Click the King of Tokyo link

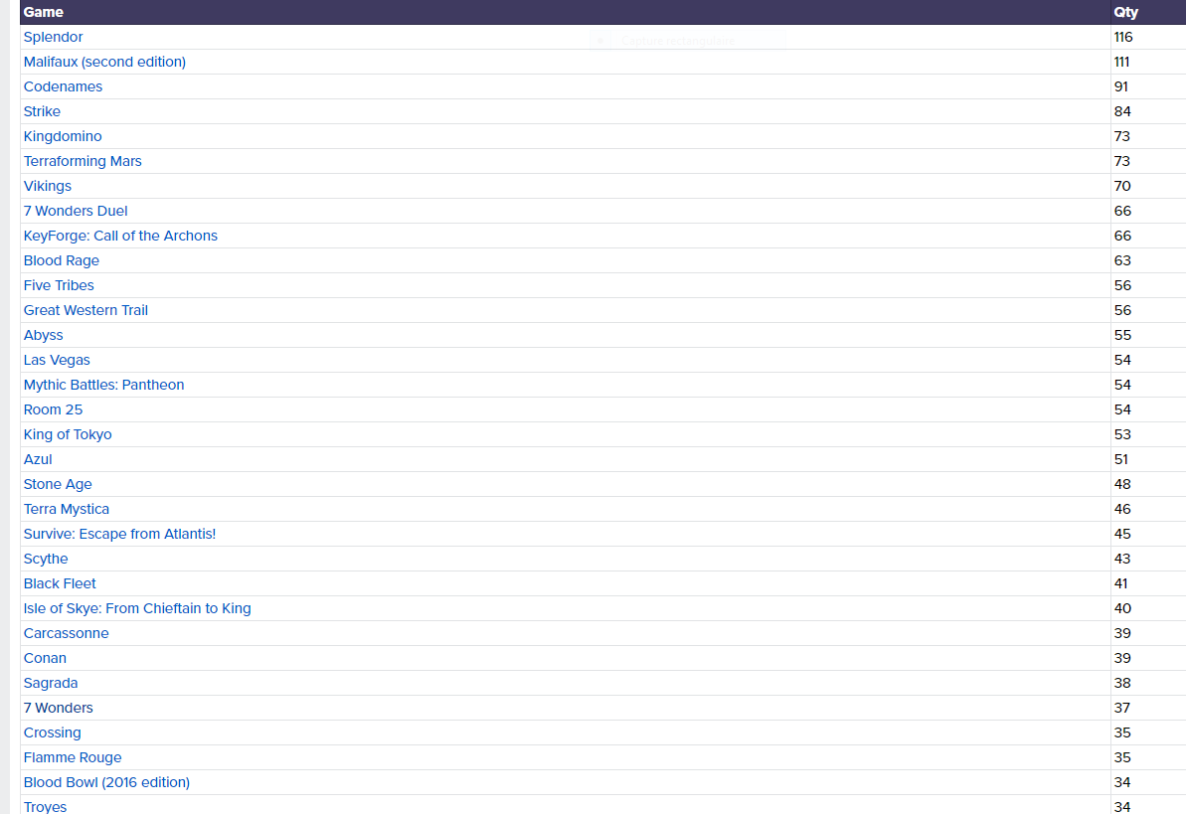click(x=68, y=434)
